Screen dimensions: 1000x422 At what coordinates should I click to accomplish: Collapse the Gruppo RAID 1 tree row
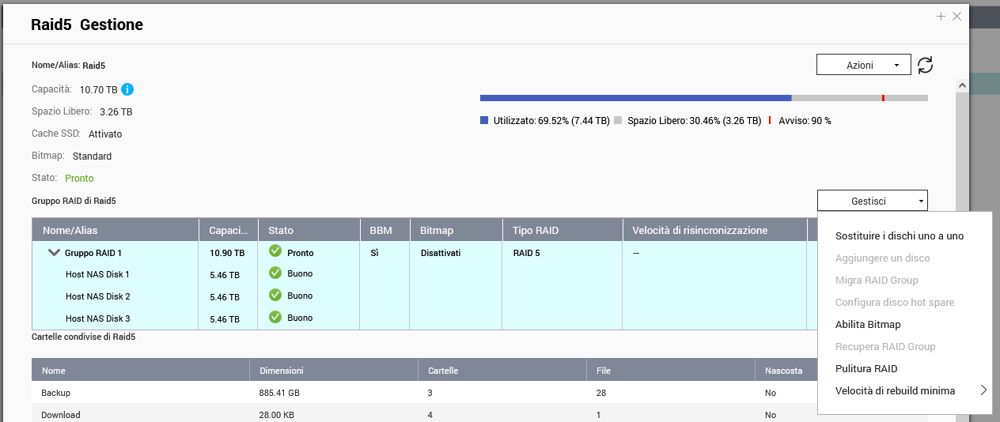coord(54,253)
